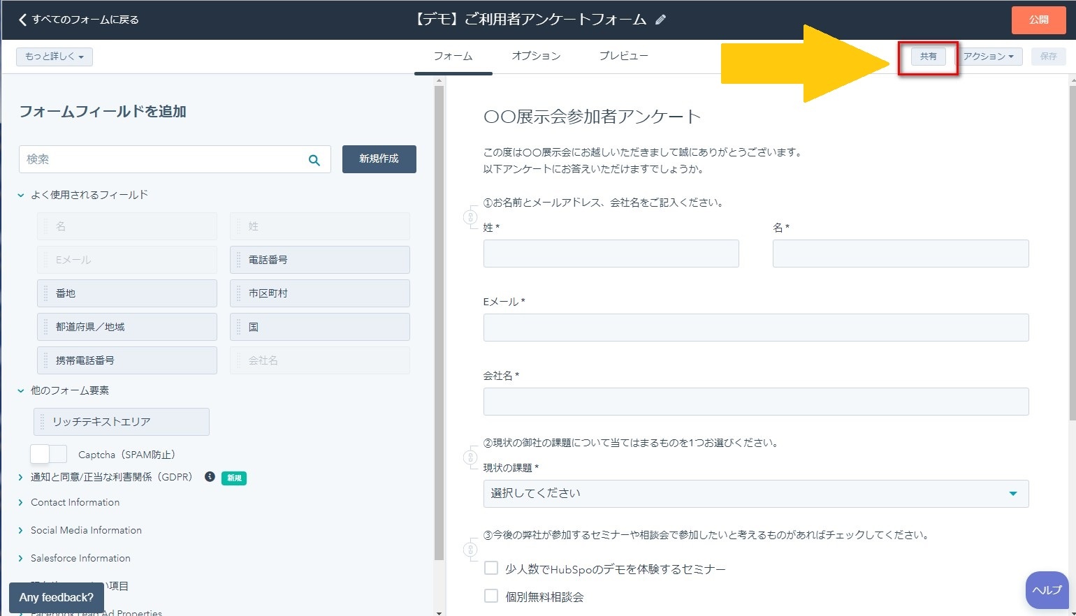The width and height of the screenshot is (1076, 616).
Task: Click the Eメール input field in form
Action: point(756,328)
